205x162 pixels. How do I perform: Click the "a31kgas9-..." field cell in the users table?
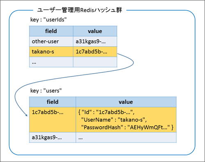tap(52, 137)
